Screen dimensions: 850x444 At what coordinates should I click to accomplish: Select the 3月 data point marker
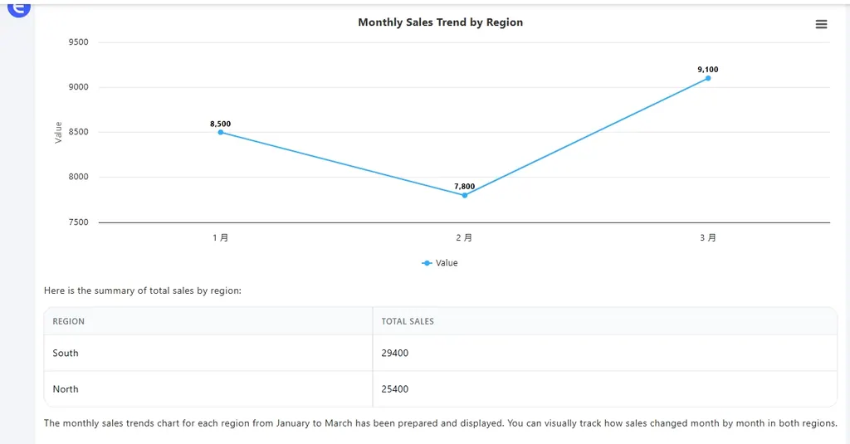[708, 78]
